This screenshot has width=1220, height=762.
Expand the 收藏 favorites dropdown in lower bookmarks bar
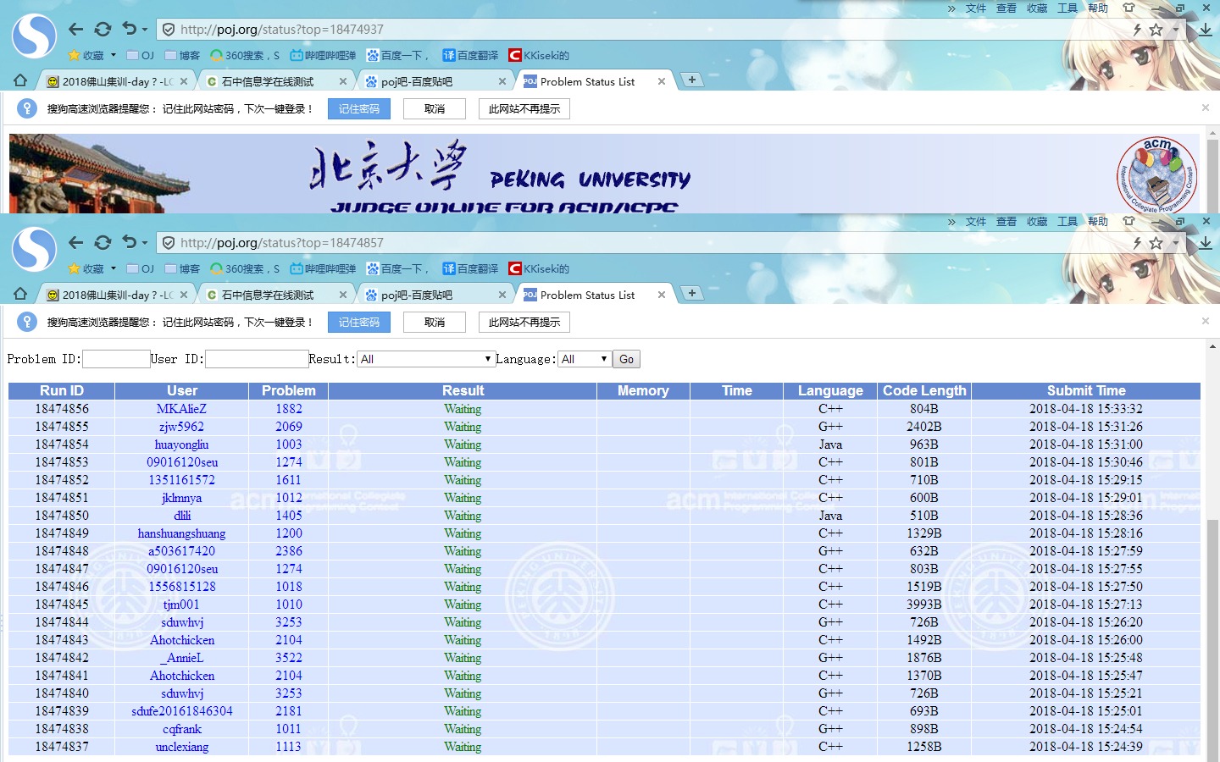click(114, 269)
